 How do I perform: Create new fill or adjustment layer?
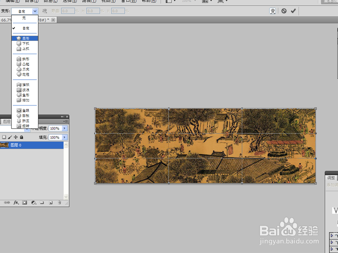click(x=34, y=202)
